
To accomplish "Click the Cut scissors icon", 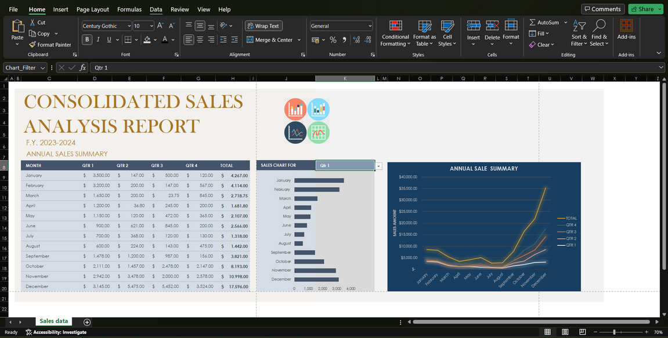I will (x=33, y=22).
